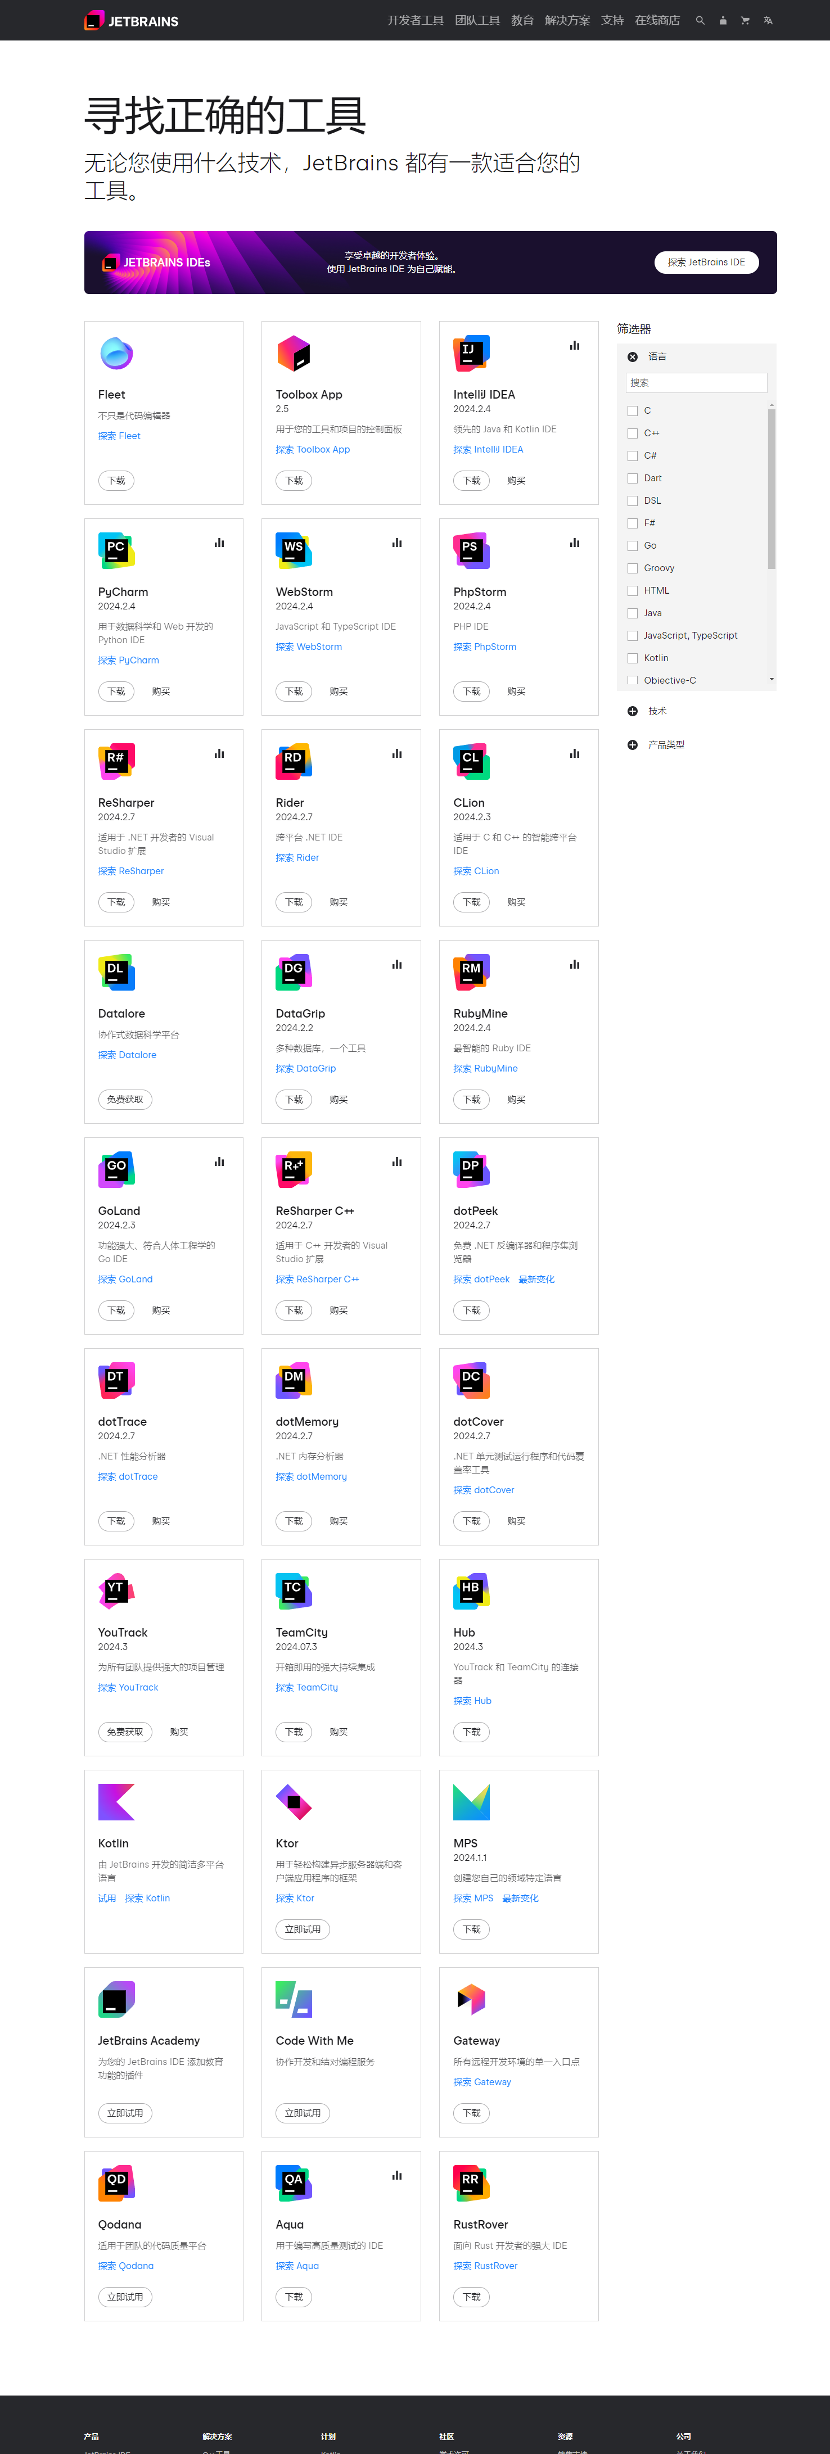Collapse the 语言 filter section
The width and height of the screenshot is (830, 2454).
pos(633,356)
